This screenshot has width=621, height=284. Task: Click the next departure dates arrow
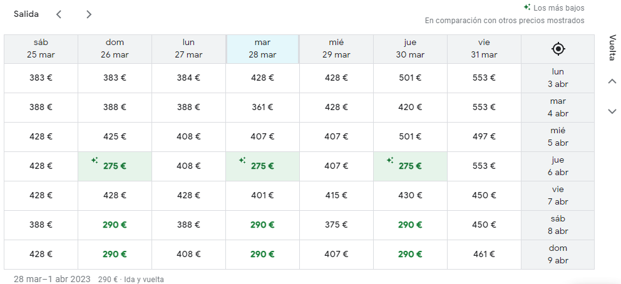click(89, 14)
